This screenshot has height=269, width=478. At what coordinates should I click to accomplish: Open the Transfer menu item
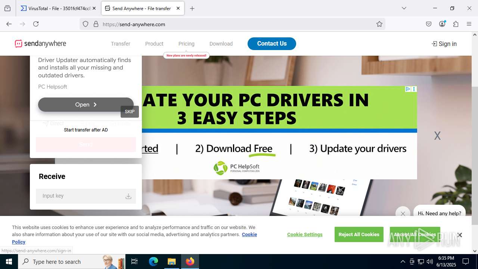pos(121,44)
